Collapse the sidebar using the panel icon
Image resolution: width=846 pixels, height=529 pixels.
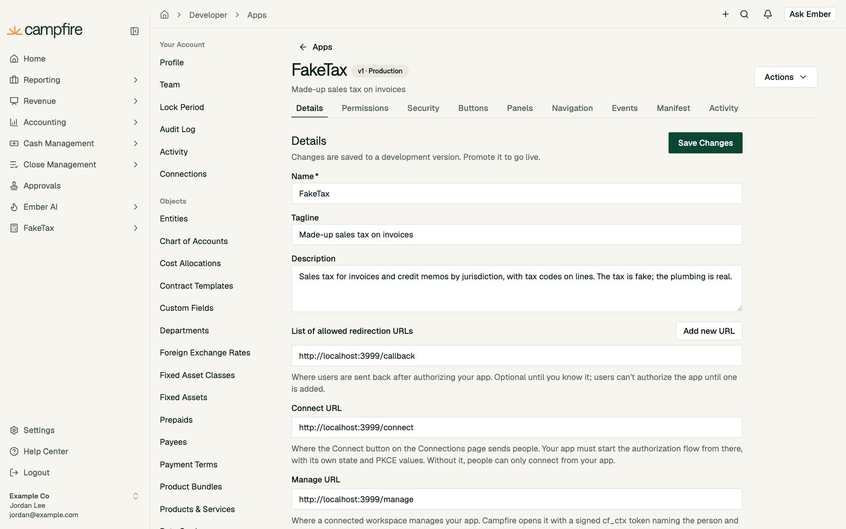click(x=134, y=31)
